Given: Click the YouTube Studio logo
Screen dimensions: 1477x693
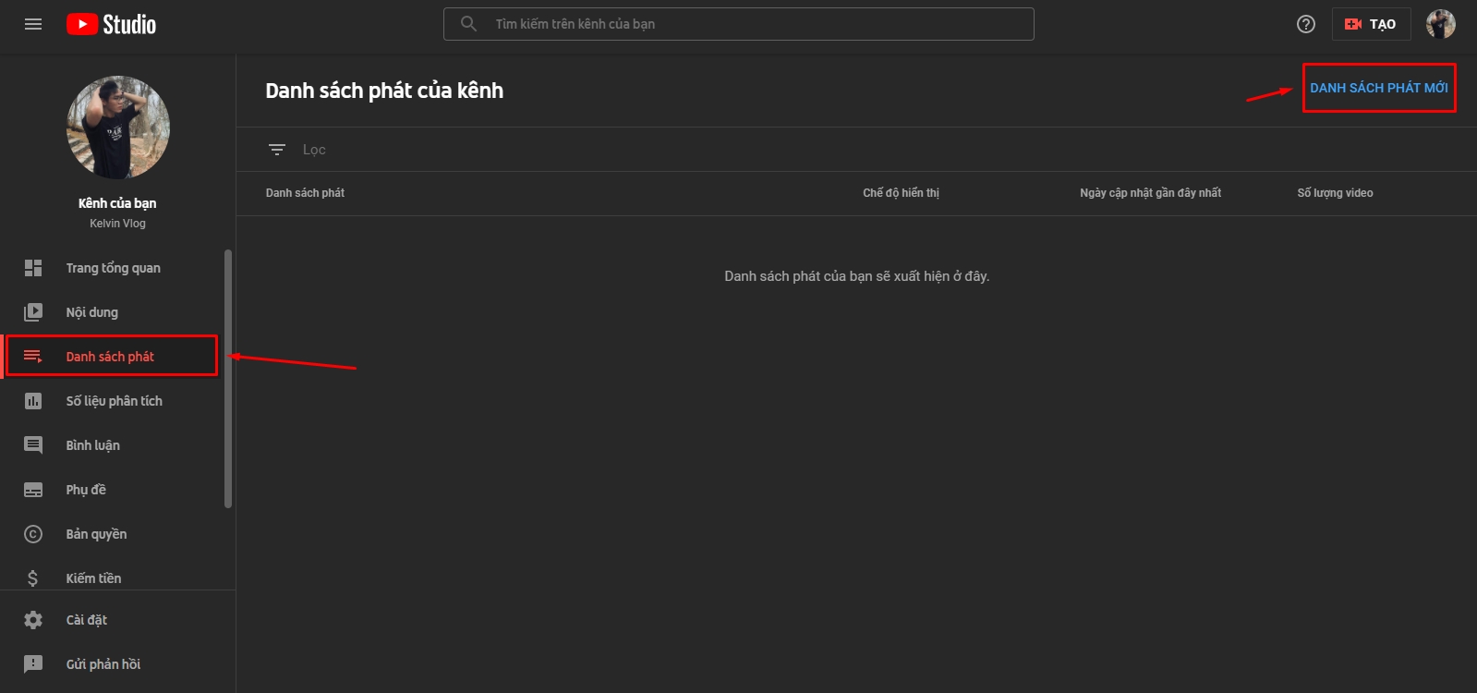Looking at the screenshot, I should (111, 24).
